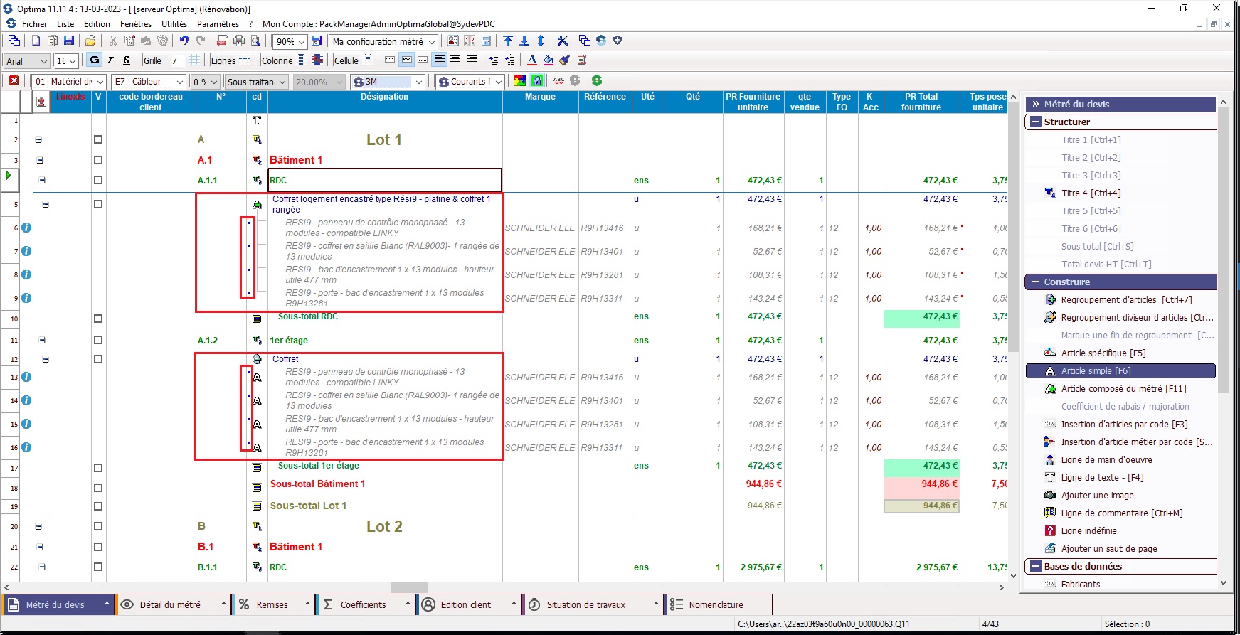The height and width of the screenshot is (635, 1240).
Task: Tick the checkbox for Sous-total Lot 1
Action: [98, 507]
